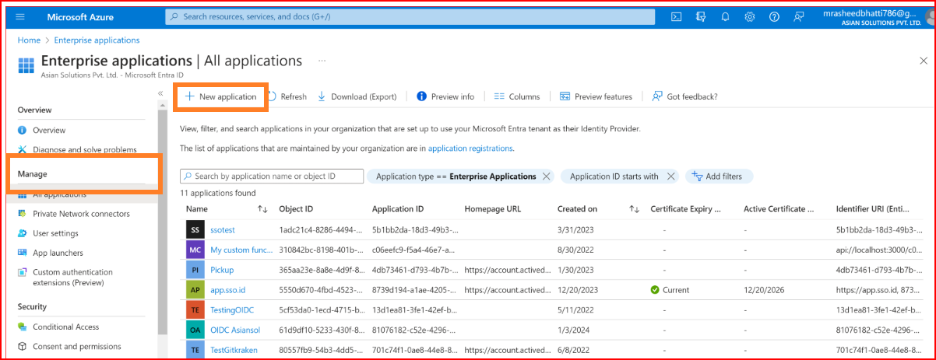Click Got feedback? in the toolbar
Viewport: 936px width, 360px height.
point(685,96)
